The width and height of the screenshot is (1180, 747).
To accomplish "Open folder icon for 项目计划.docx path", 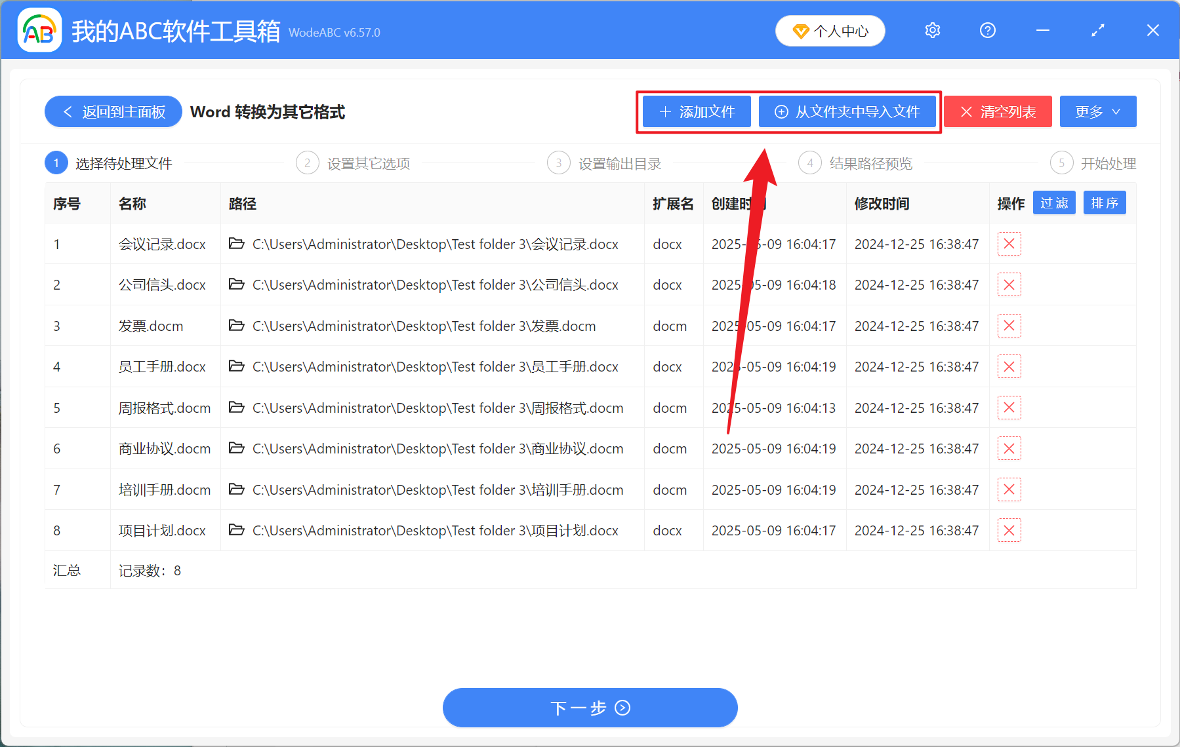I will [236, 530].
